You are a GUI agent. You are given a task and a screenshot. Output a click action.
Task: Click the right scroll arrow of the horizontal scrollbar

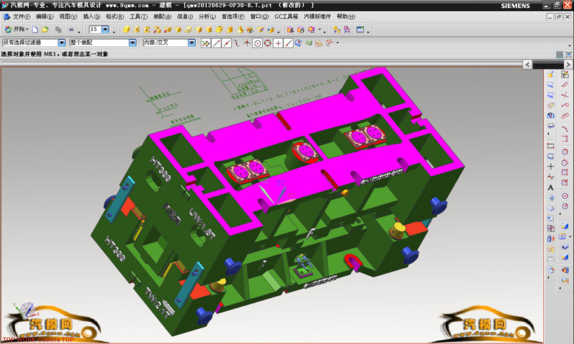click(570, 64)
